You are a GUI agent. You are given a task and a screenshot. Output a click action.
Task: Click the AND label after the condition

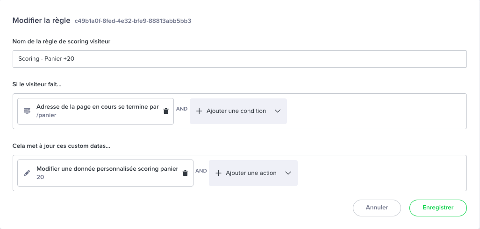[182, 109]
